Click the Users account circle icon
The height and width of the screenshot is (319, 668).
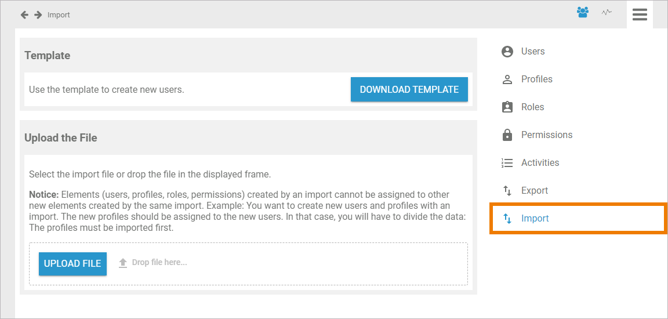click(507, 52)
